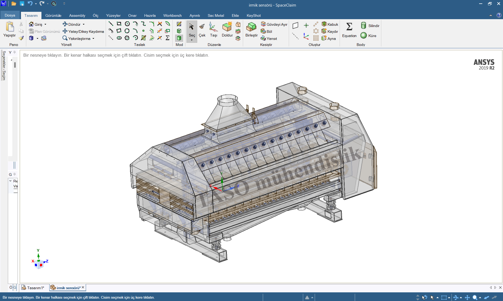Activate the Taşı move tool
Image resolution: width=503 pixels, height=301 pixels.
[x=213, y=29]
